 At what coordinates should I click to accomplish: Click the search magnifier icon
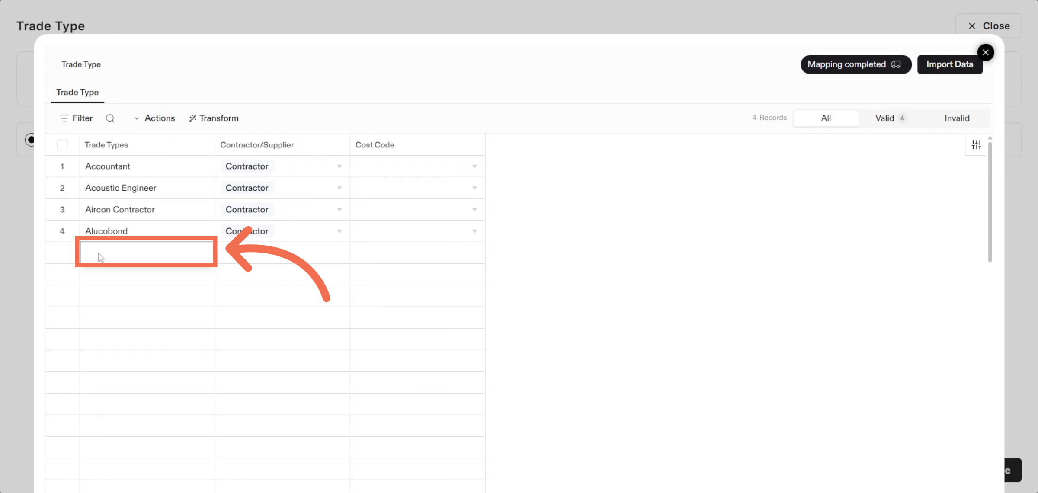tap(110, 118)
